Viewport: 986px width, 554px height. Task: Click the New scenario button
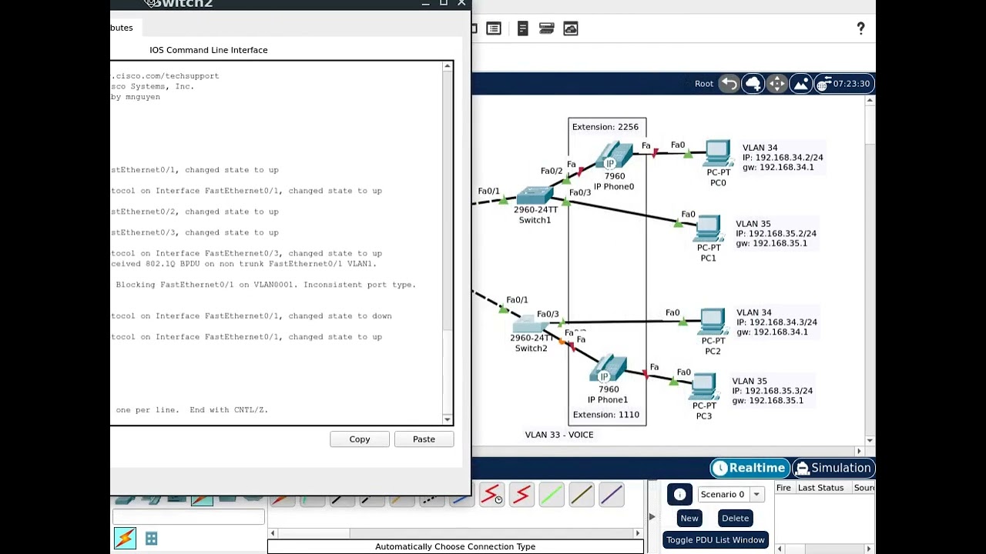pyautogui.click(x=689, y=519)
